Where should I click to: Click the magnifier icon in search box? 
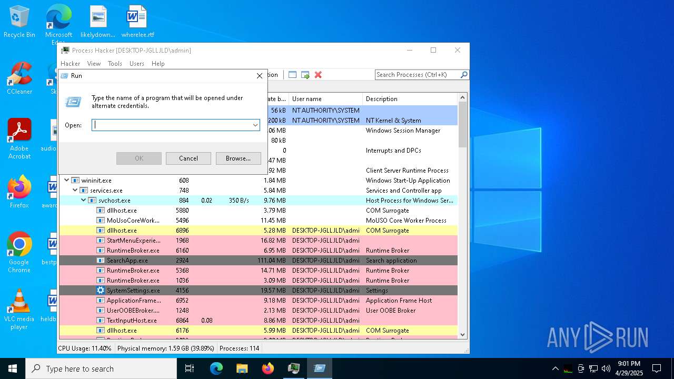click(464, 75)
